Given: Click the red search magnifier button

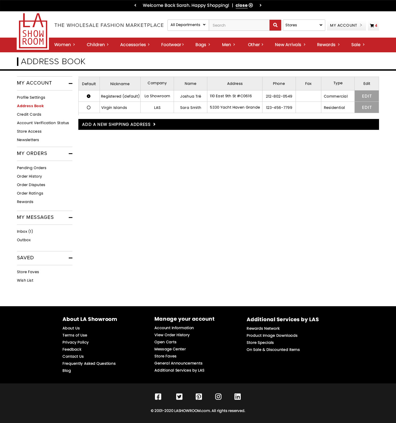Looking at the screenshot, I should (275, 25).
